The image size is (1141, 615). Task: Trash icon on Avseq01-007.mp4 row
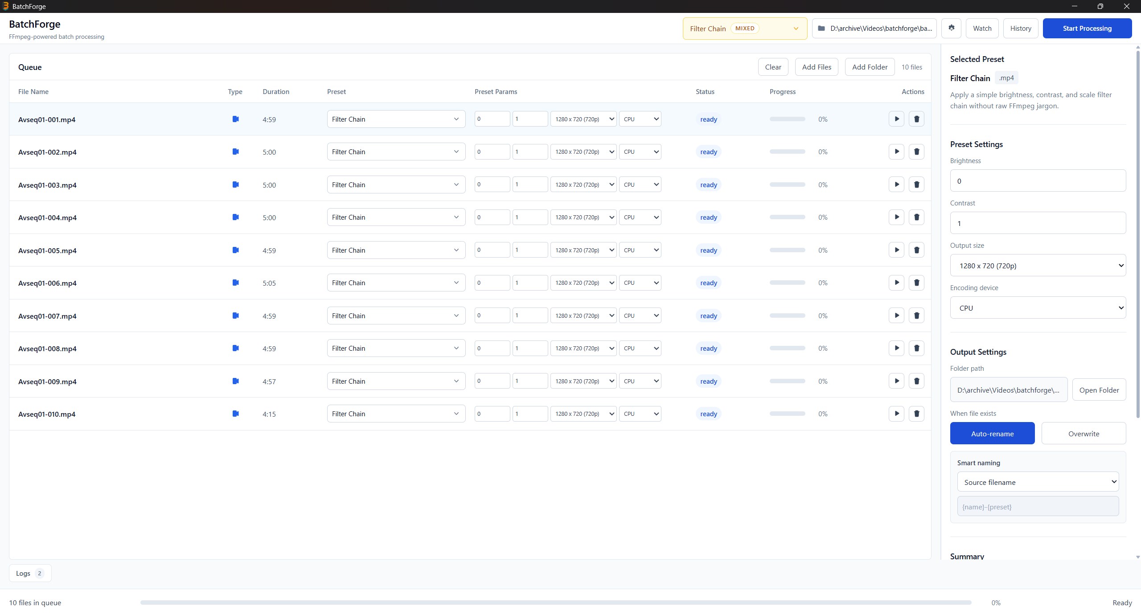916,316
